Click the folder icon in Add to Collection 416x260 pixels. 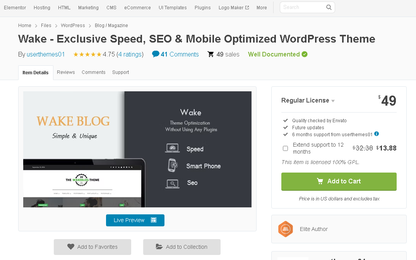(159, 247)
